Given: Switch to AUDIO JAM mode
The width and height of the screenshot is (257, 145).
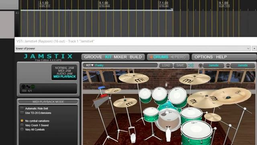Looking at the screenshot, I should coord(64,74).
